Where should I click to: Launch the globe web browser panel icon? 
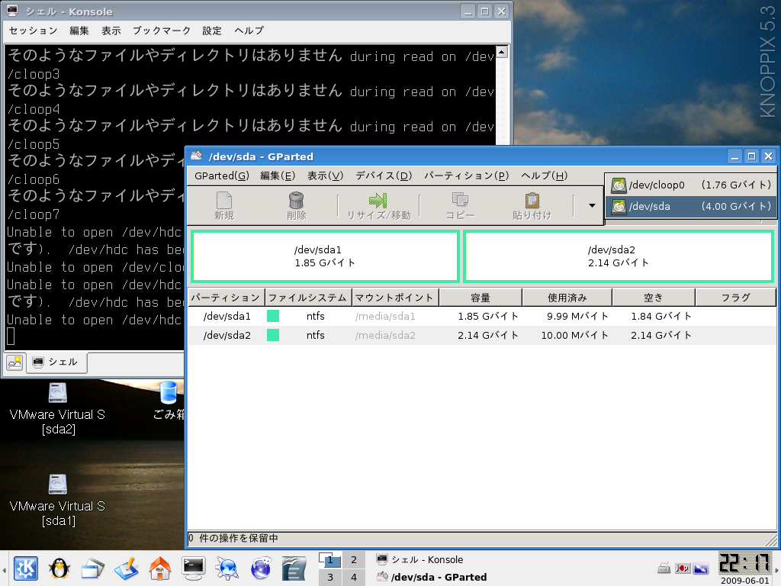261,568
